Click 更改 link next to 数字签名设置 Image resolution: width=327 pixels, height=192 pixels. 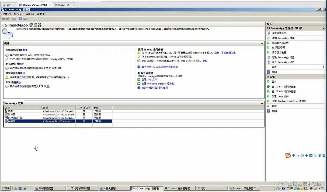tap(22, 73)
